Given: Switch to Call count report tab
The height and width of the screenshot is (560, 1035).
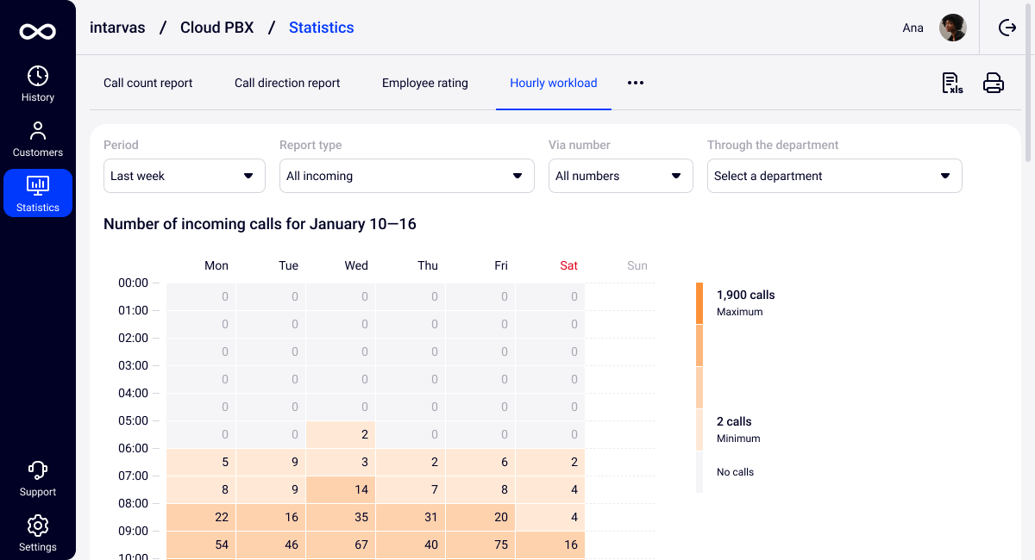Looking at the screenshot, I should (x=148, y=84).
